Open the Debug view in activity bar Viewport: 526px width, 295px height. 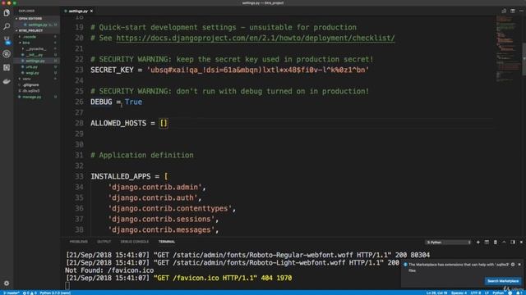7,54
